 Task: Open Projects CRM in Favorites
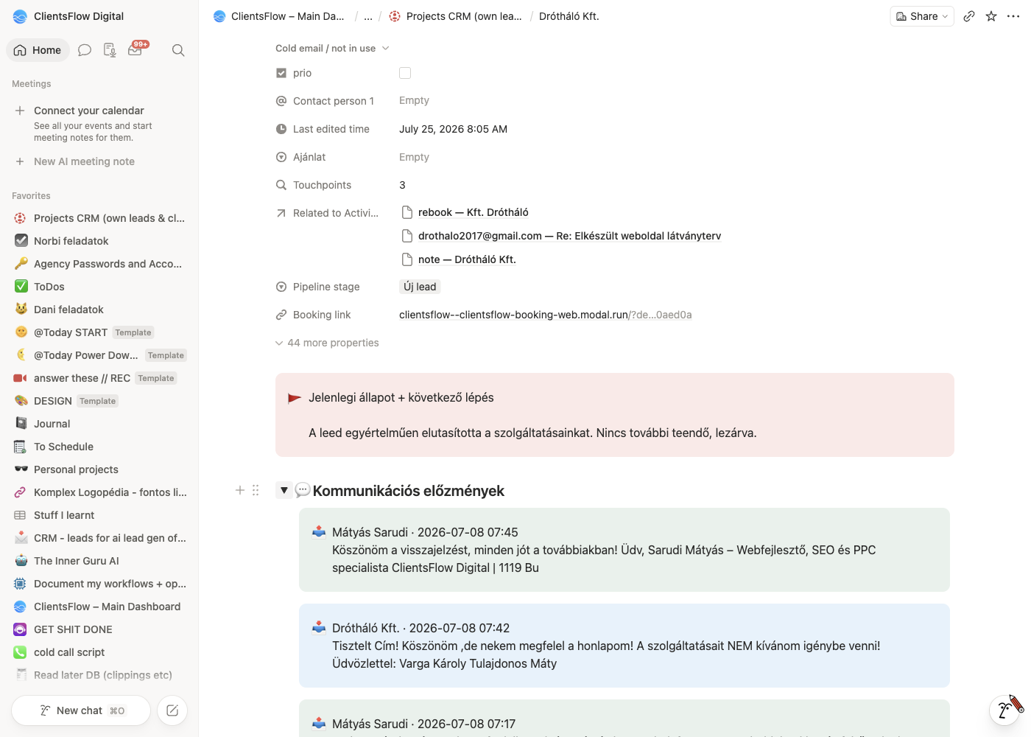pyautogui.click(x=99, y=218)
